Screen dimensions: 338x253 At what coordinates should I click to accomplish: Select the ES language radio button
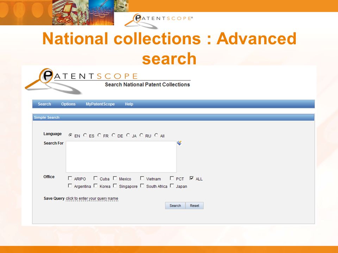85,135
